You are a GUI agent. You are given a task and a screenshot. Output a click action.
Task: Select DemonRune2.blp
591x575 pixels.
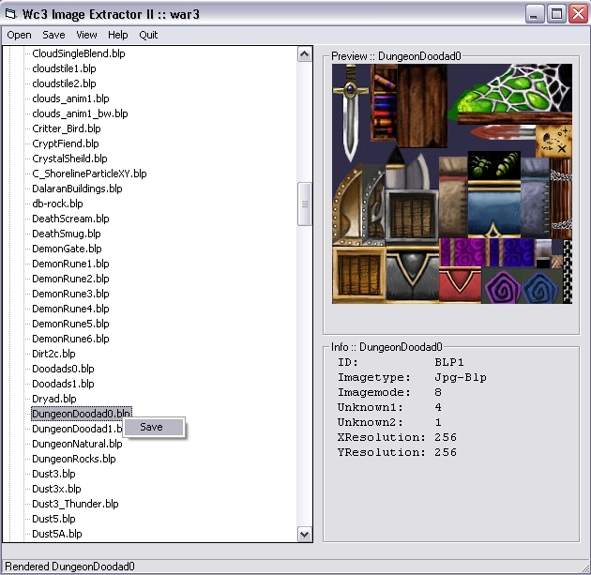(x=70, y=279)
